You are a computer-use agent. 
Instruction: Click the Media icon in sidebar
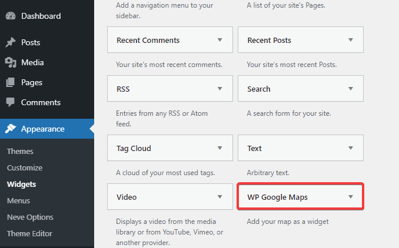click(x=11, y=62)
